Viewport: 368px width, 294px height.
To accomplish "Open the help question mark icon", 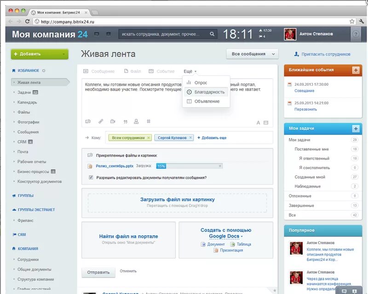I will [356, 34].
